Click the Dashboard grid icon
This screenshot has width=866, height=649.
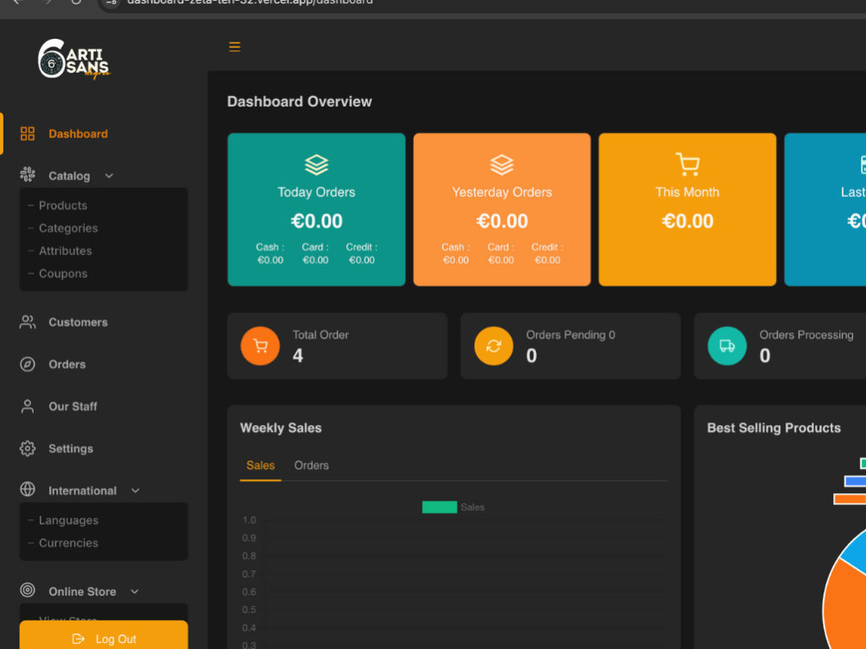point(28,133)
